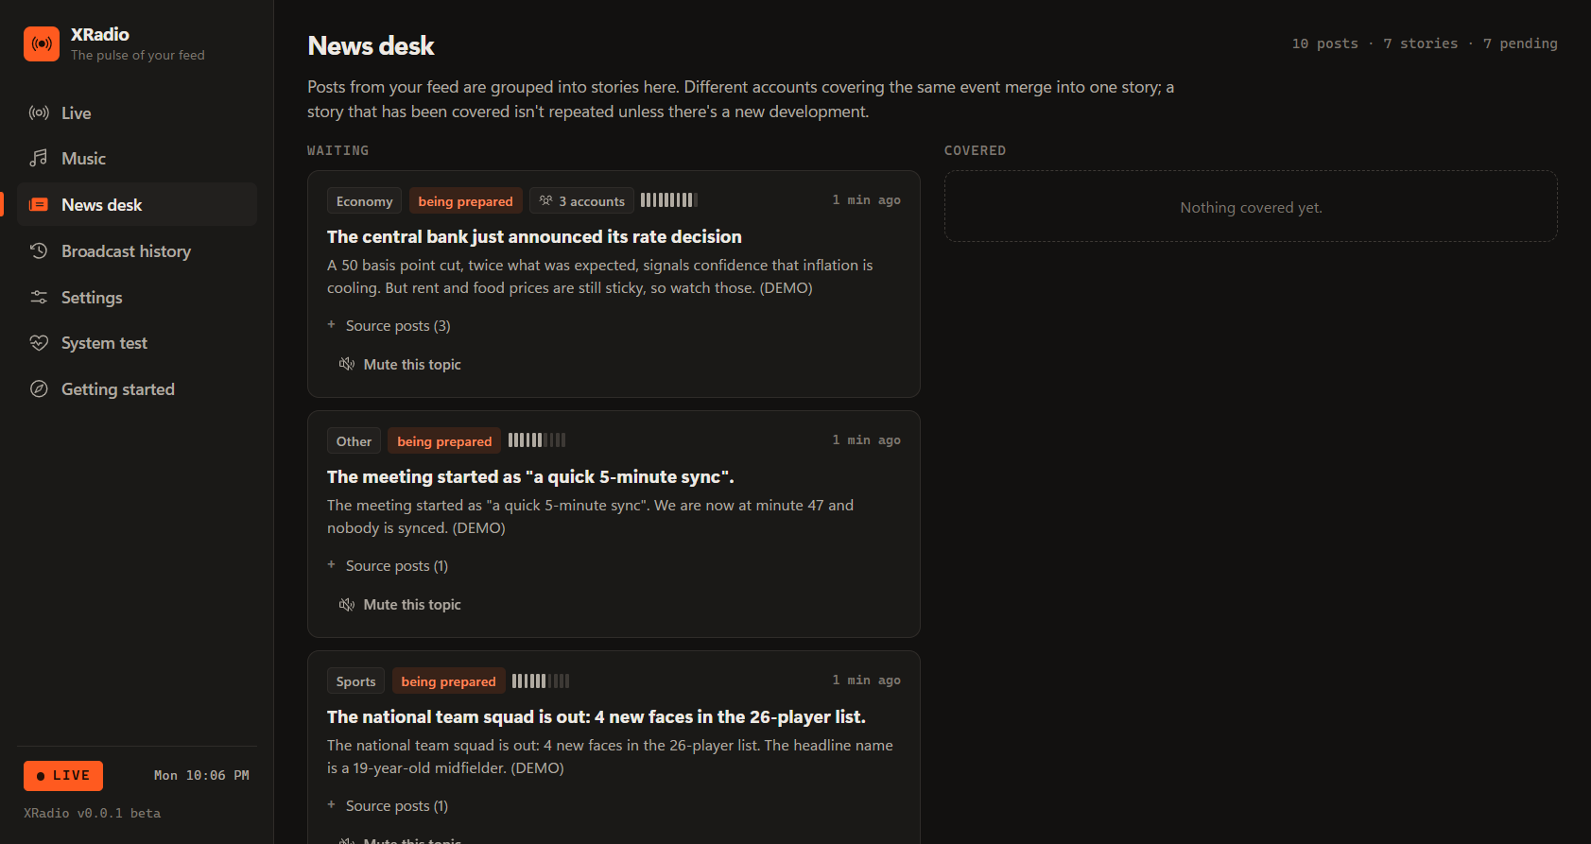
Task: Go to Broadcast history
Action: pyautogui.click(x=137, y=251)
